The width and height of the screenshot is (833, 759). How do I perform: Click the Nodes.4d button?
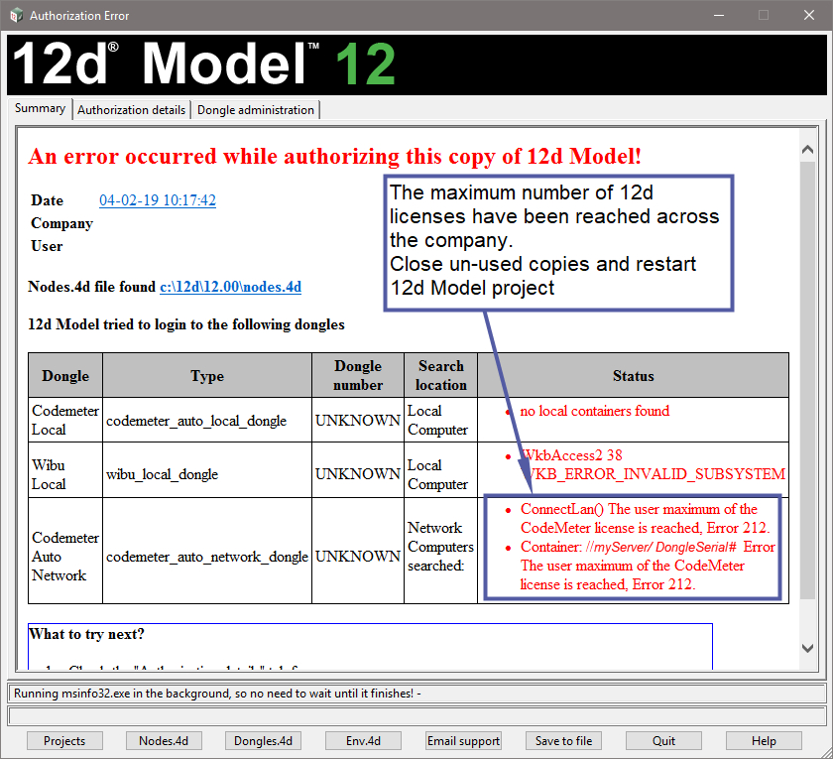point(165,741)
